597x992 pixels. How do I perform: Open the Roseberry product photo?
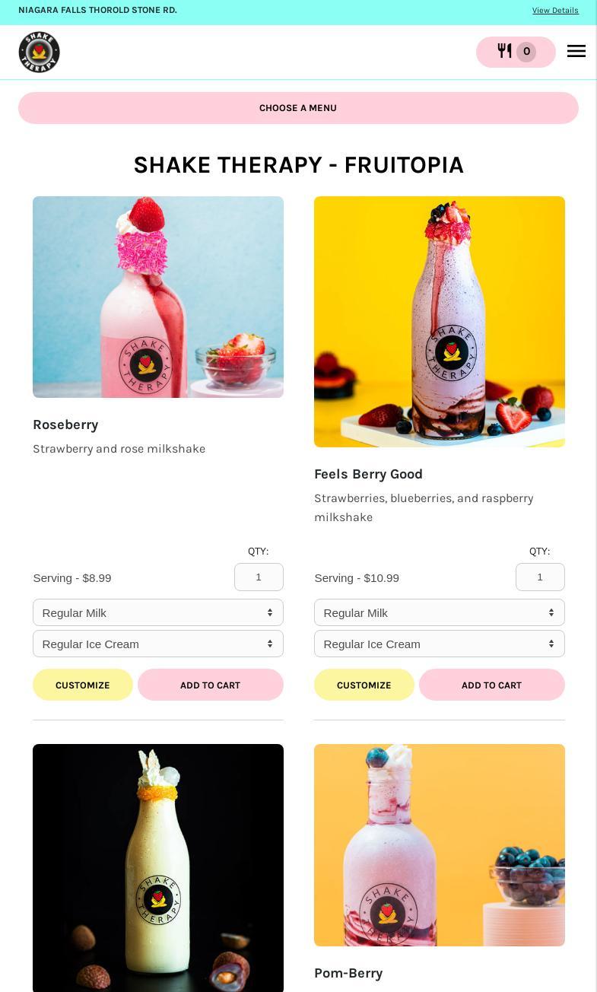coord(158,297)
